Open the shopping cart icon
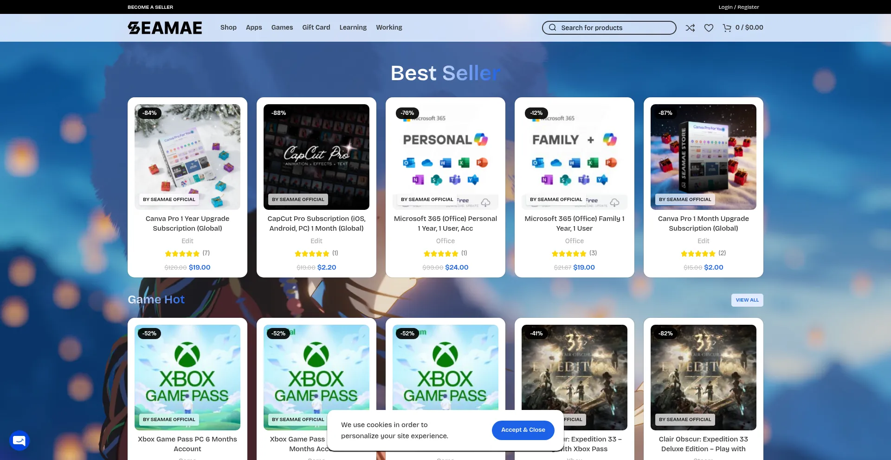The height and width of the screenshot is (460, 891). point(727,28)
